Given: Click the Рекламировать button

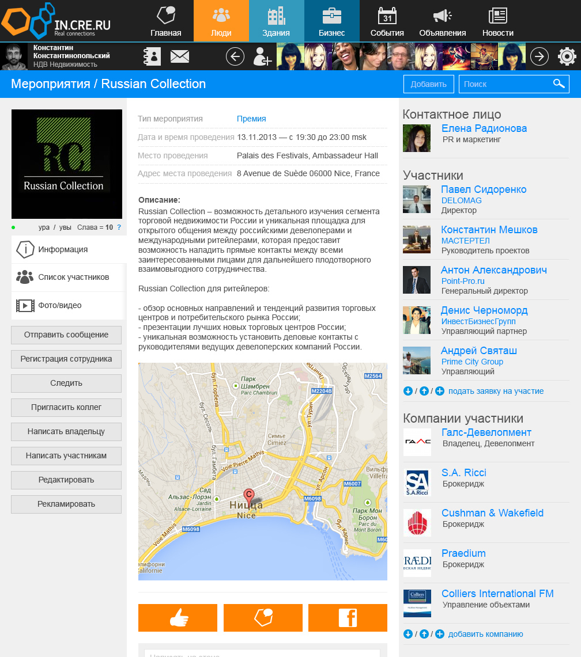Looking at the screenshot, I should [66, 504].
